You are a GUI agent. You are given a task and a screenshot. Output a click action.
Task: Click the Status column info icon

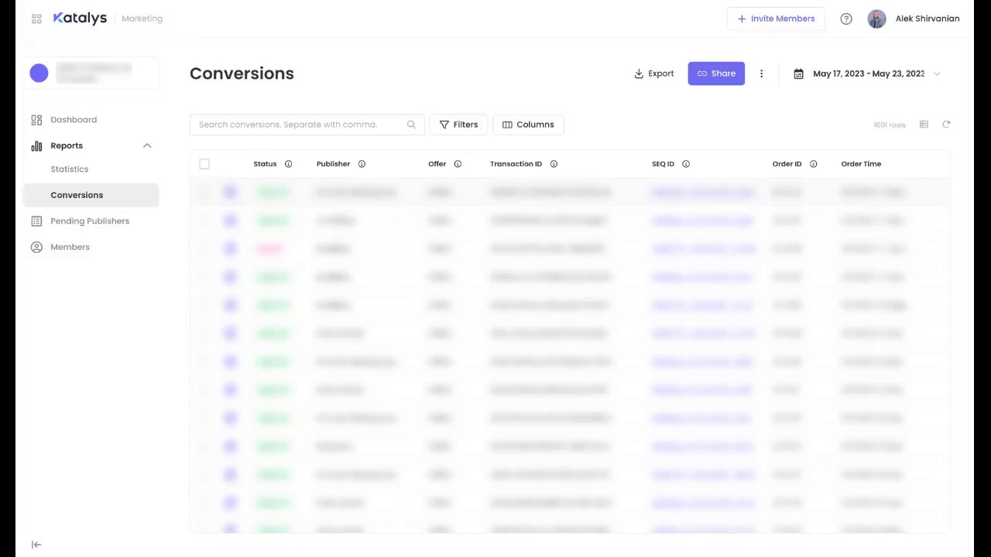(x=289, y=164)
